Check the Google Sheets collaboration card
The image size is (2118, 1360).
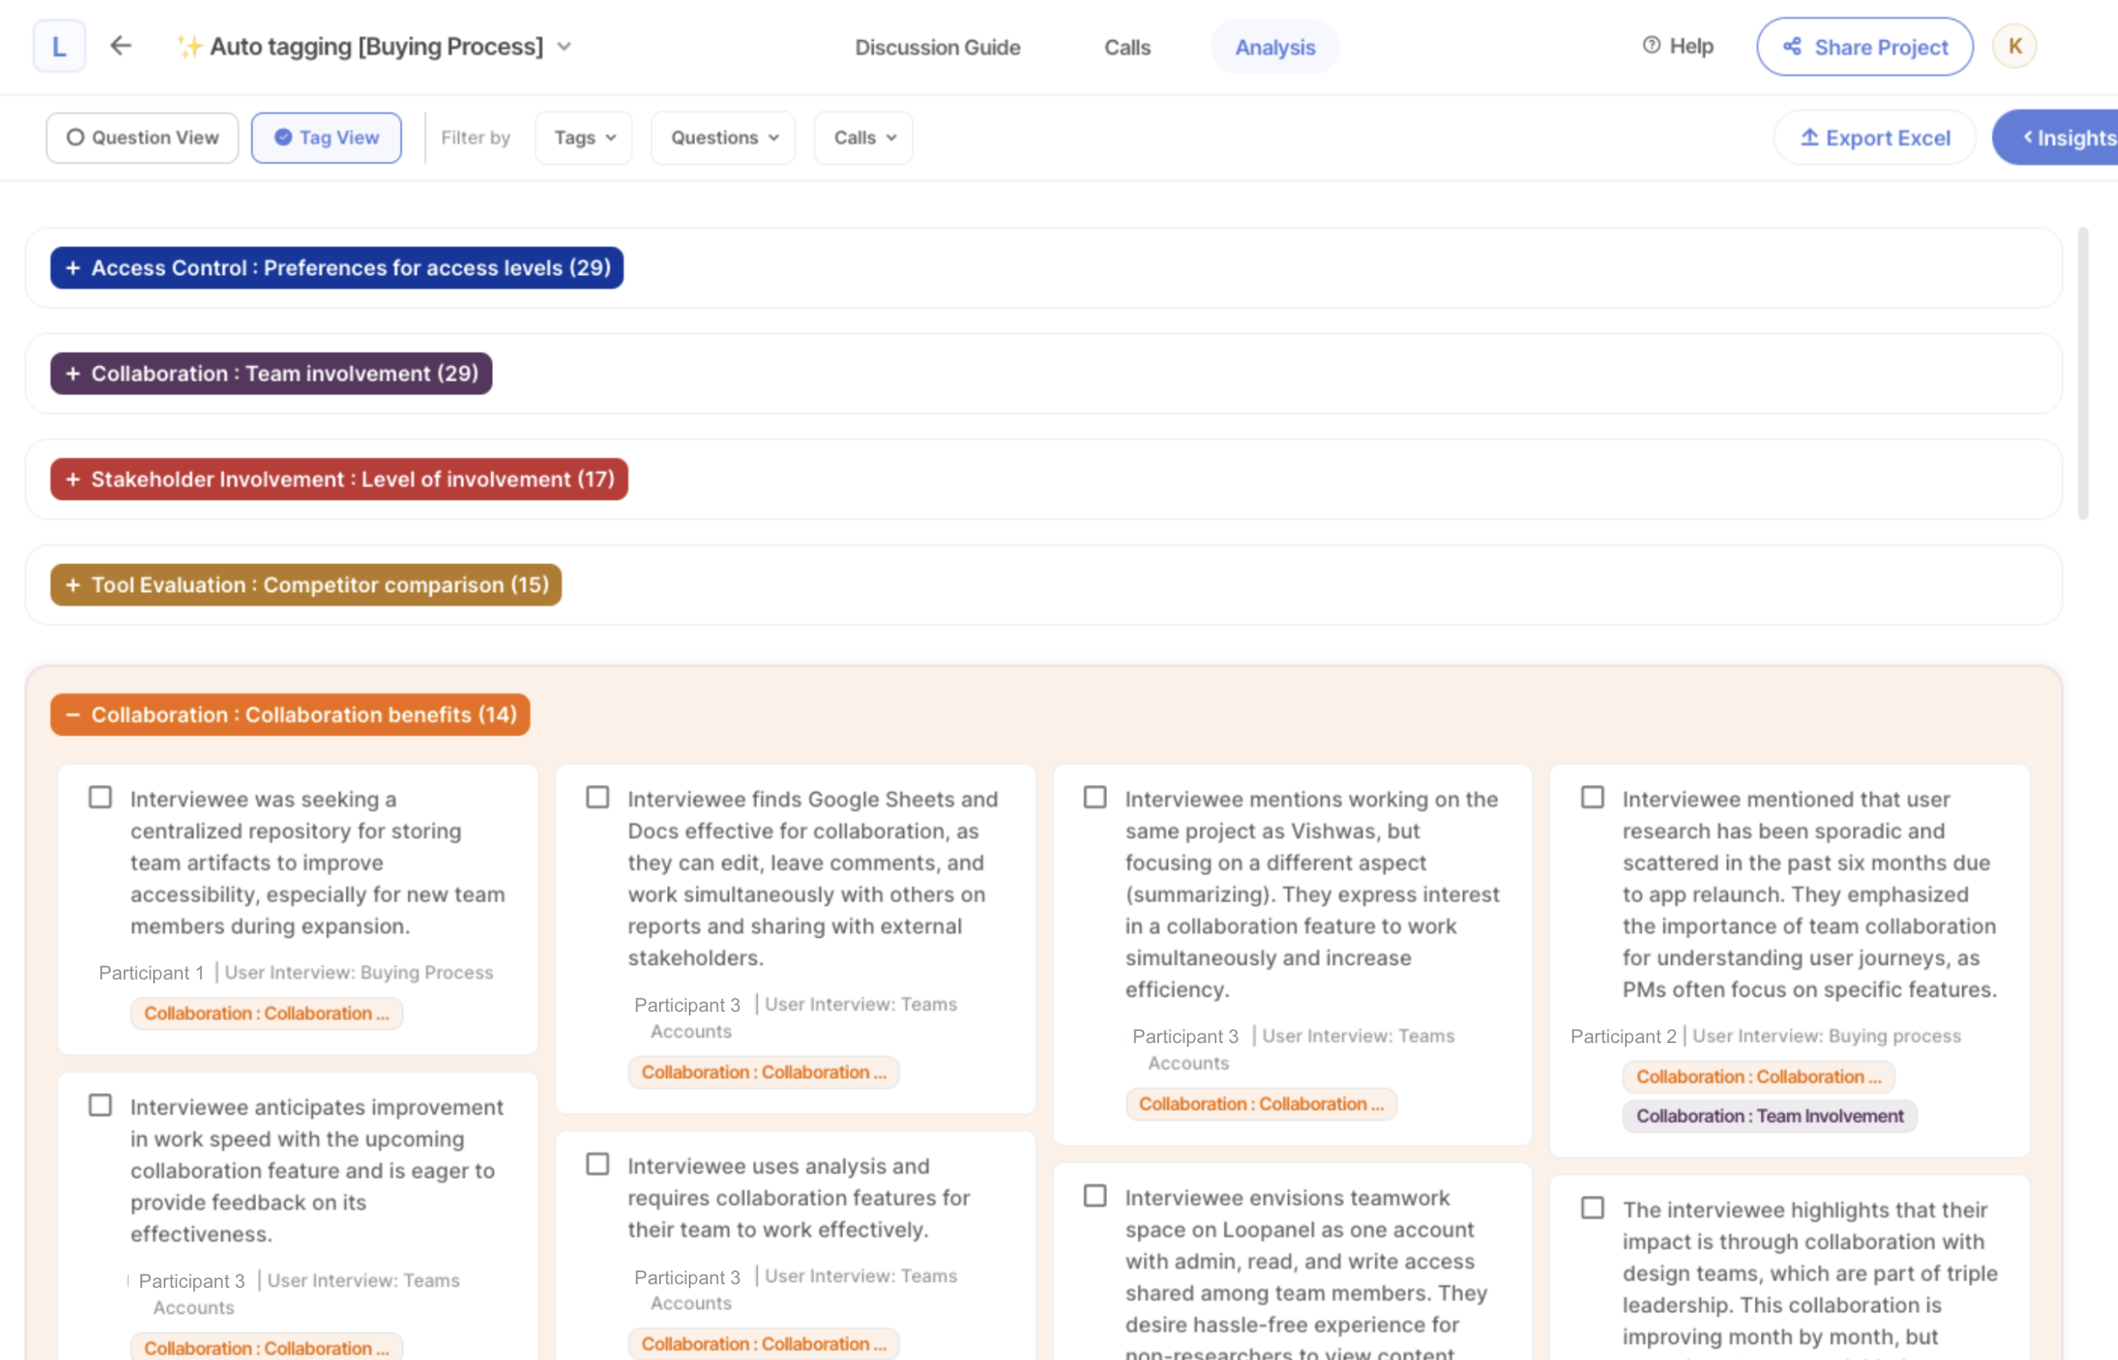[597, 797]
